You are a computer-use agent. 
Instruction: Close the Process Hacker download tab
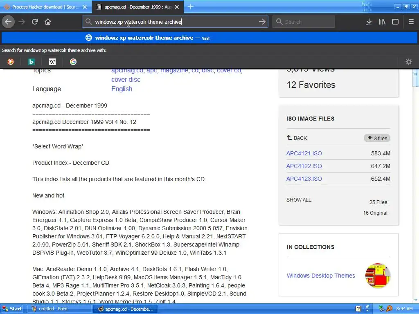point(85,7)
